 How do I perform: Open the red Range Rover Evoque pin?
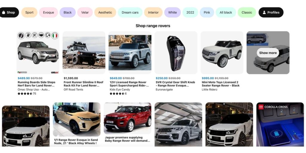point(127,118)
